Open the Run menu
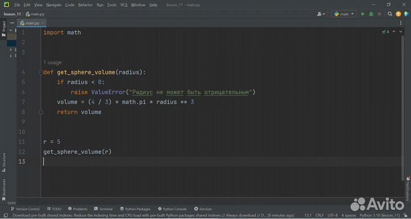 coord(100,5)
